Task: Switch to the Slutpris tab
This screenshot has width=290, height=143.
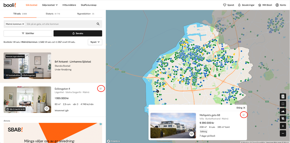Action: (53, 14)
